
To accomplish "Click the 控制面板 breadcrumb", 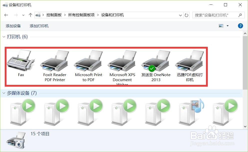I will tap(54, 15).
